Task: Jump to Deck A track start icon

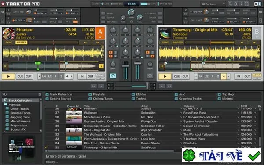Action: (x=5, y=66)
